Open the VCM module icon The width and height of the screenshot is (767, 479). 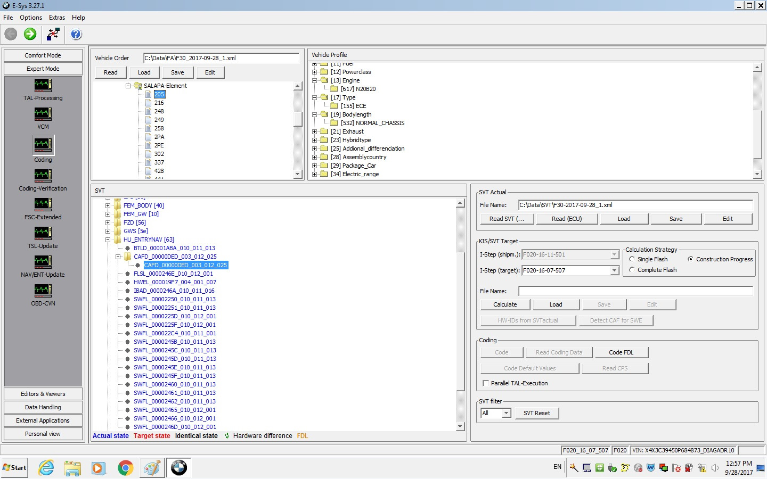[43, 114]
